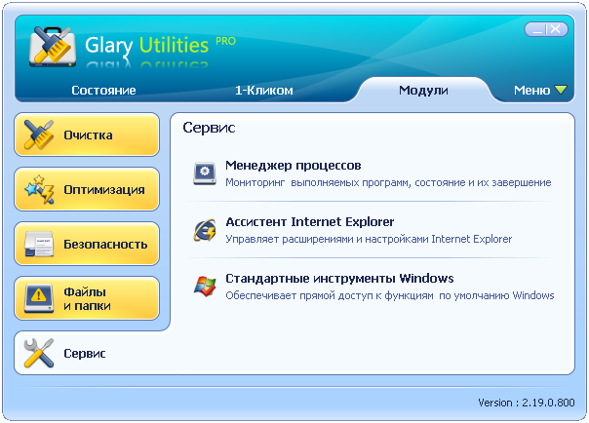Click the Internet Explorer assistant icon

[205, 230]
